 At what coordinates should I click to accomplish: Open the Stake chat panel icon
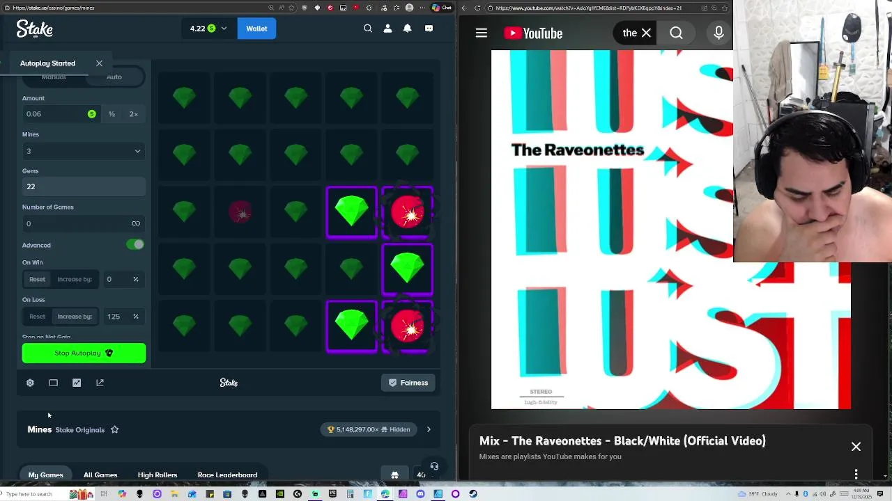point(429,29)
